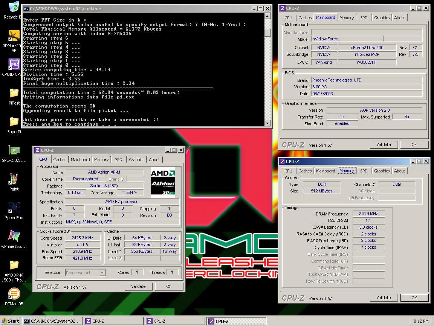The height and width of the screenshot is (326, 434).
Task: Open SPD tab in CPU window
Action: (118, 160)
